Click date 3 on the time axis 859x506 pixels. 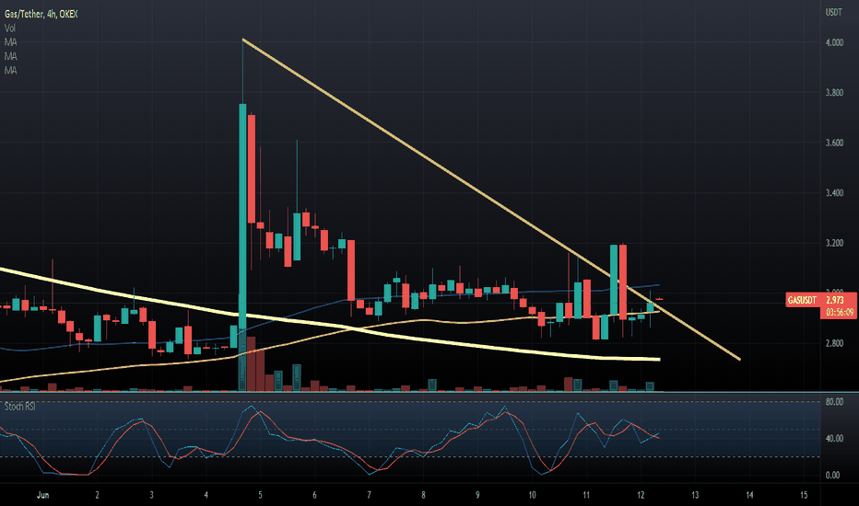click(x=152, y=495)
